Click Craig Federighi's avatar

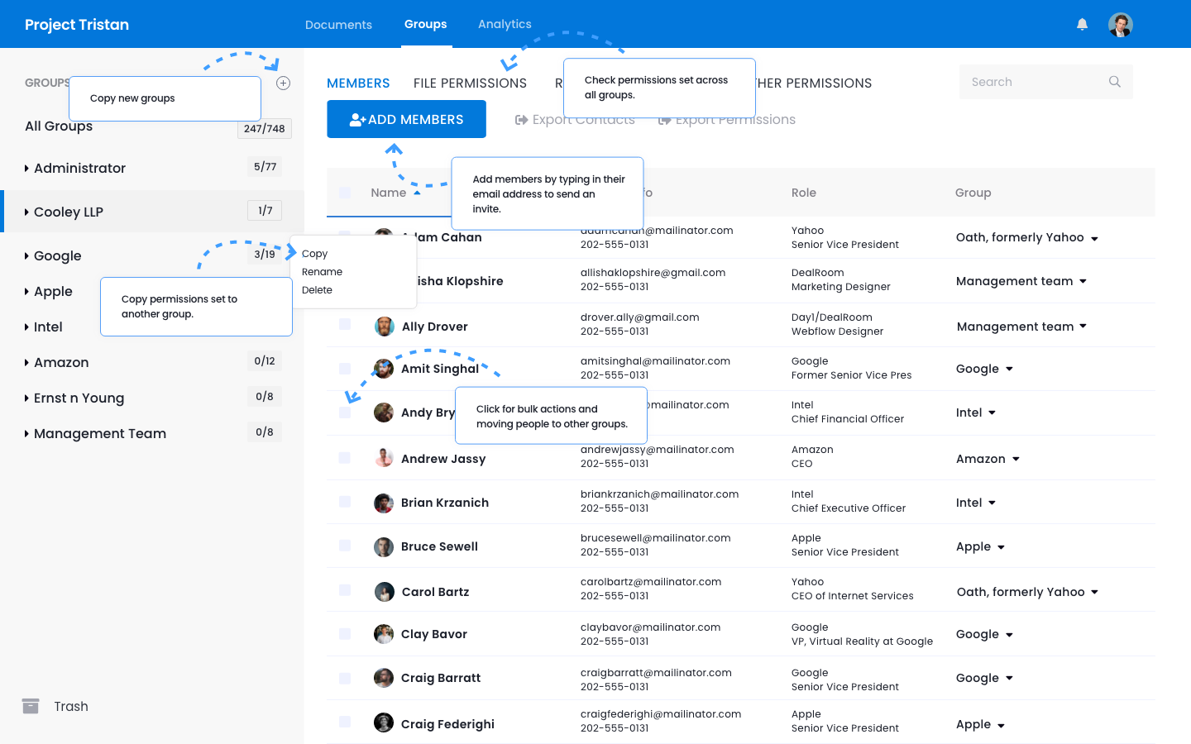click(x=384, y=723)
